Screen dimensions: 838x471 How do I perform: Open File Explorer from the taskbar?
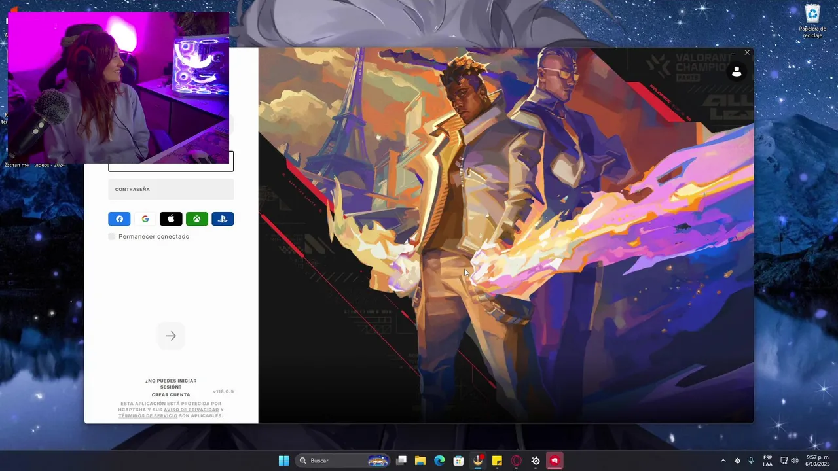[420, 461]
